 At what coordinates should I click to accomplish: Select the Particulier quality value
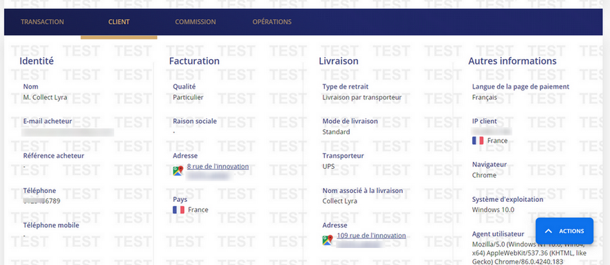click(188, 97)
